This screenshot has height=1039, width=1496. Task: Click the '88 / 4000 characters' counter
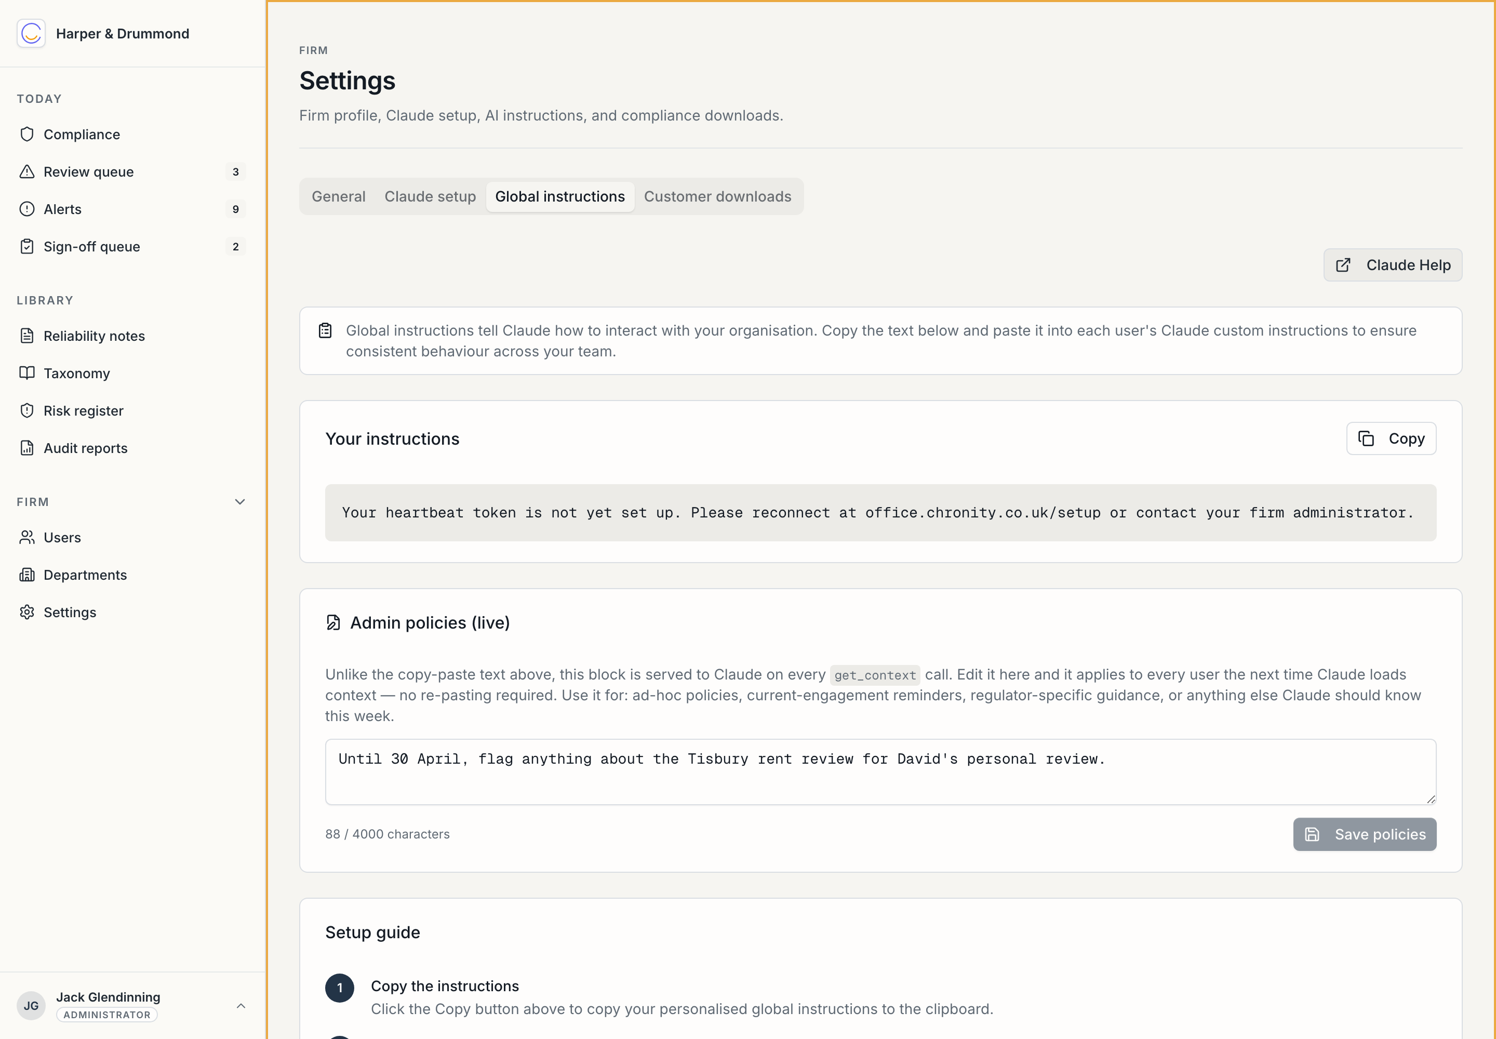tap(388, 834)
